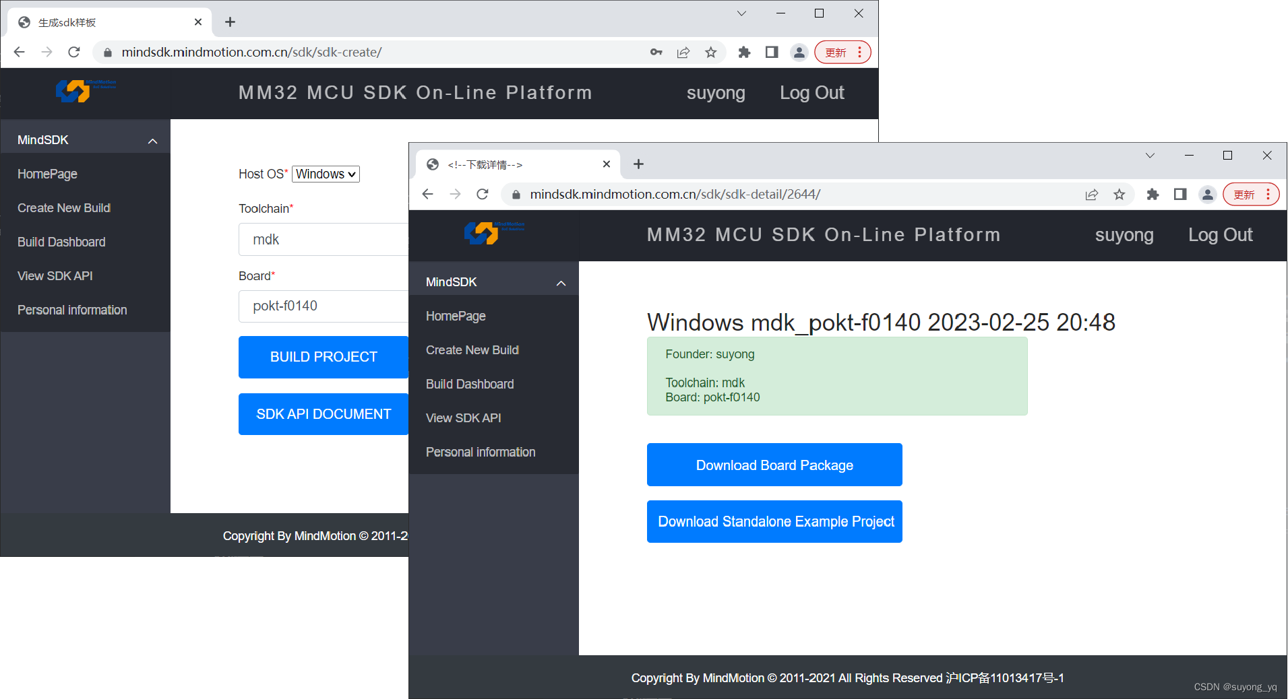Open View SDK API in rear window sidebar
Image resolution: width=1288 pixels, height=699 pixels.
coord(55,275)
